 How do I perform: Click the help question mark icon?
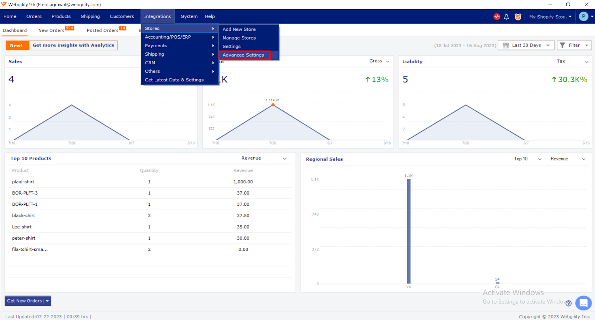[568, 303]
